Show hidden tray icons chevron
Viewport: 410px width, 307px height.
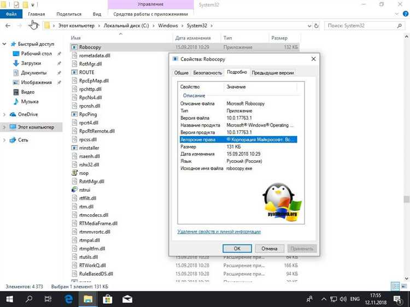(x=324, y=299)
